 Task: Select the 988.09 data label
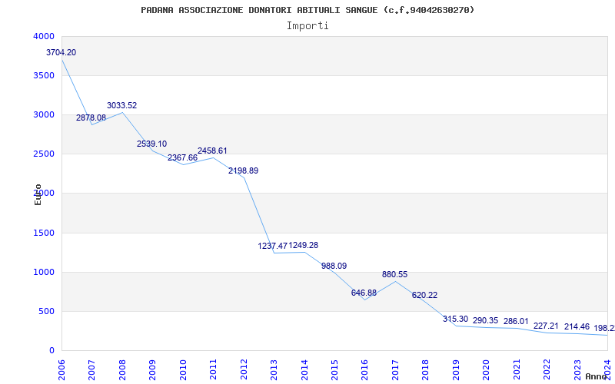[x=334, y=266]
